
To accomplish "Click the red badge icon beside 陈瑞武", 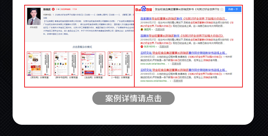I will pyautogui.click(x=53, y=10).
